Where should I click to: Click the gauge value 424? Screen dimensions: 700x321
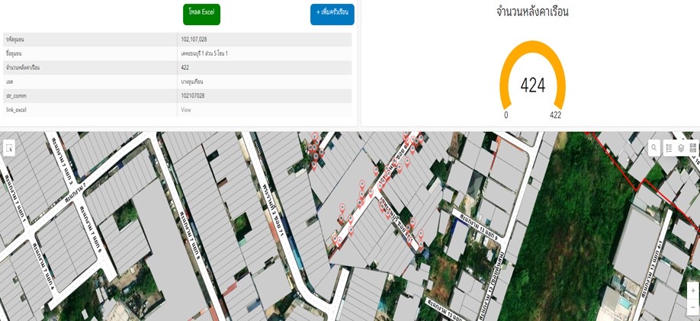point(532,85)
